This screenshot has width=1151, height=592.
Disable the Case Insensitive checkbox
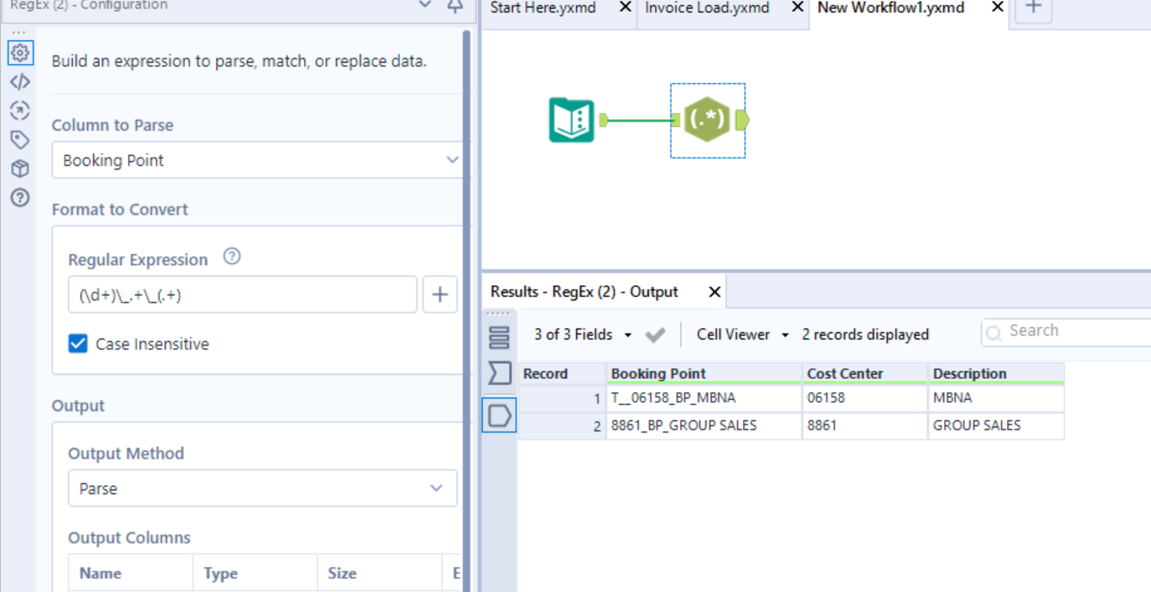pyautogui.click(x=78, y=343)
